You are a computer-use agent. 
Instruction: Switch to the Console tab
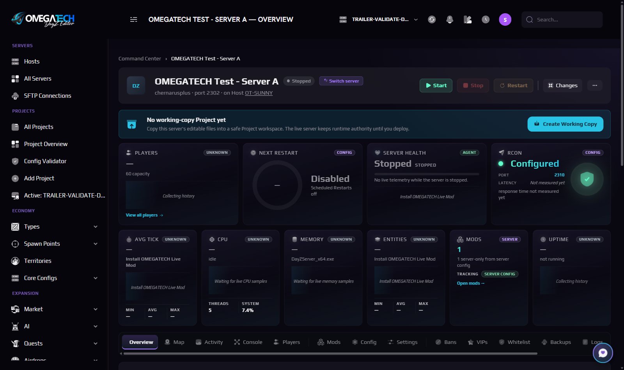click(x=248, y=342)
